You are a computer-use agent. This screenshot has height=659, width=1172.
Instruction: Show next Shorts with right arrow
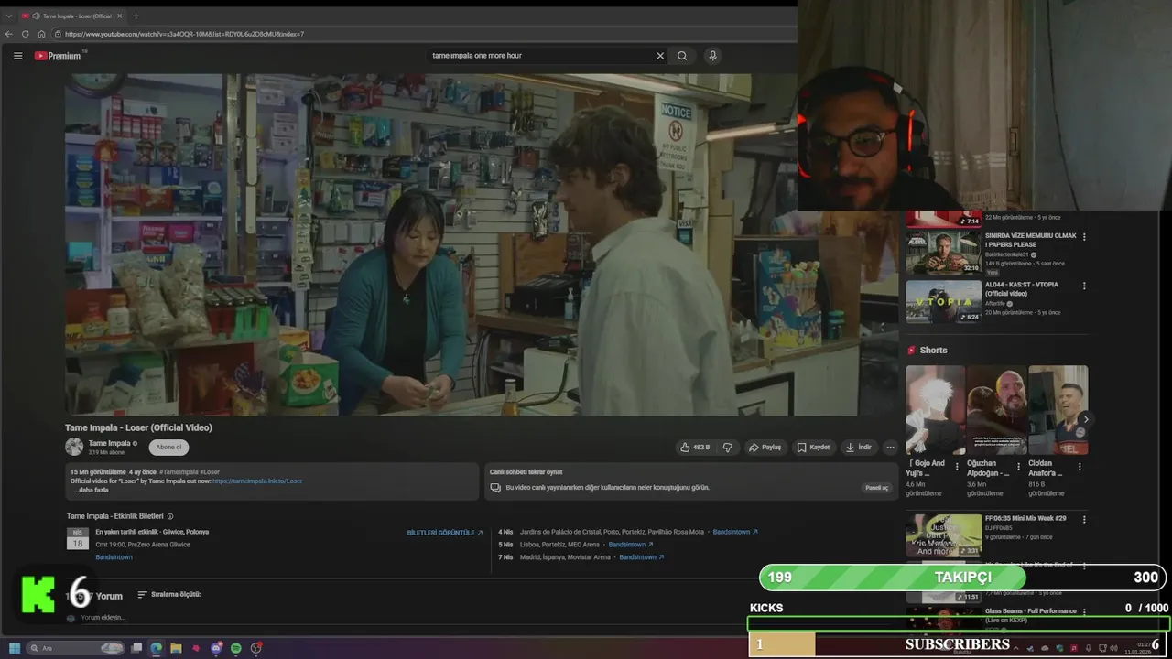pyautogui.click(x=1086, y=419)
